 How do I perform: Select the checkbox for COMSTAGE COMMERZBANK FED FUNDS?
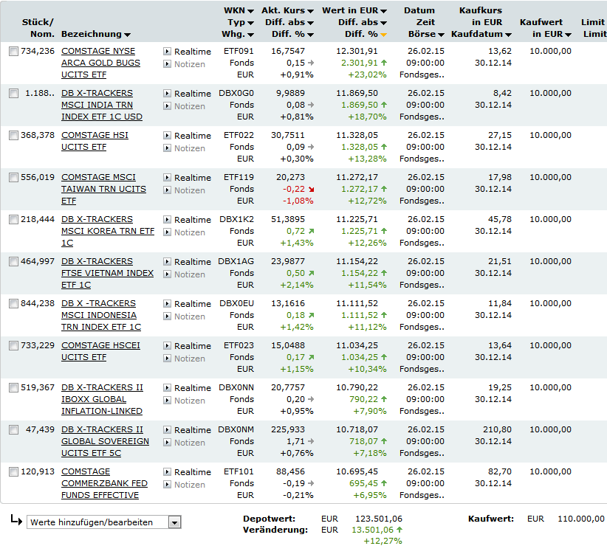pos(13,472)
